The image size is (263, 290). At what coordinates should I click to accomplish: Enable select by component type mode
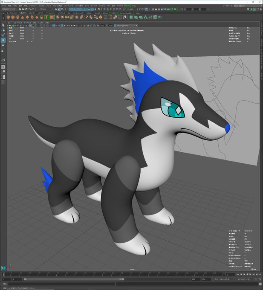(x=62, y=9)
